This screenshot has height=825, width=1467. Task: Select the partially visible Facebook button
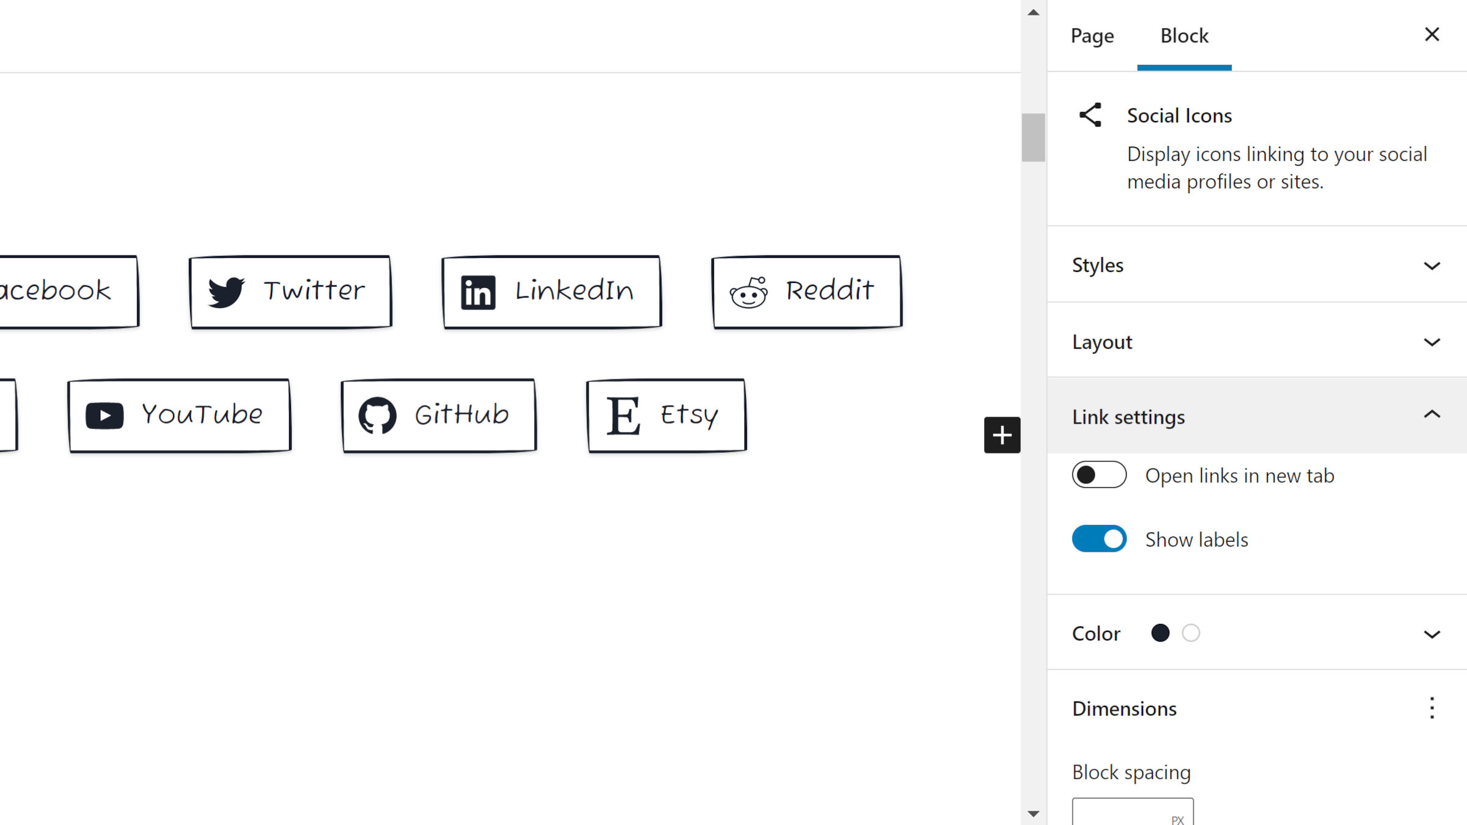click(68, 292)
